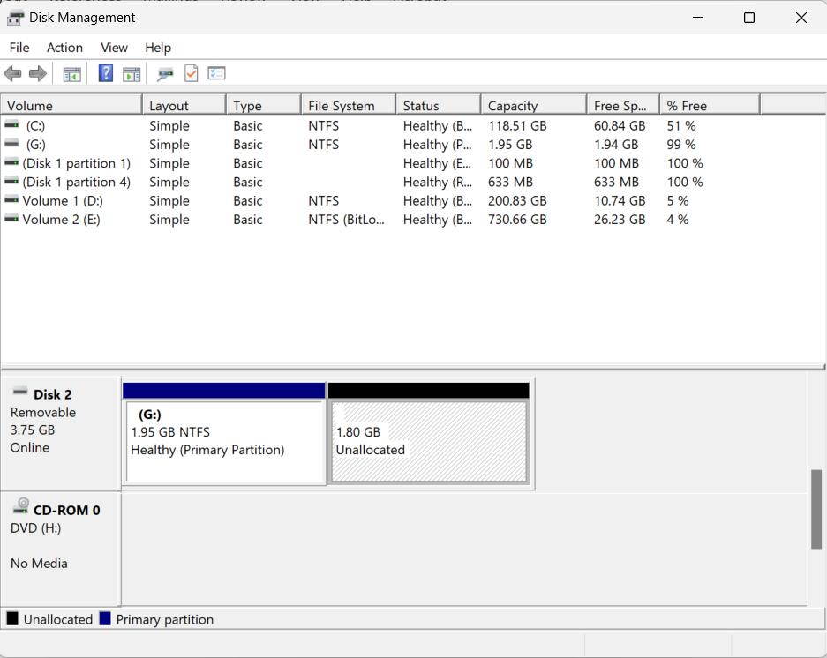Click the checkmark document toolbar icon

(x=191, y=73)
